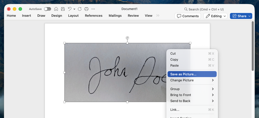259x118 pixels.
Task: Click the Print icon
Action: point(86,9)
